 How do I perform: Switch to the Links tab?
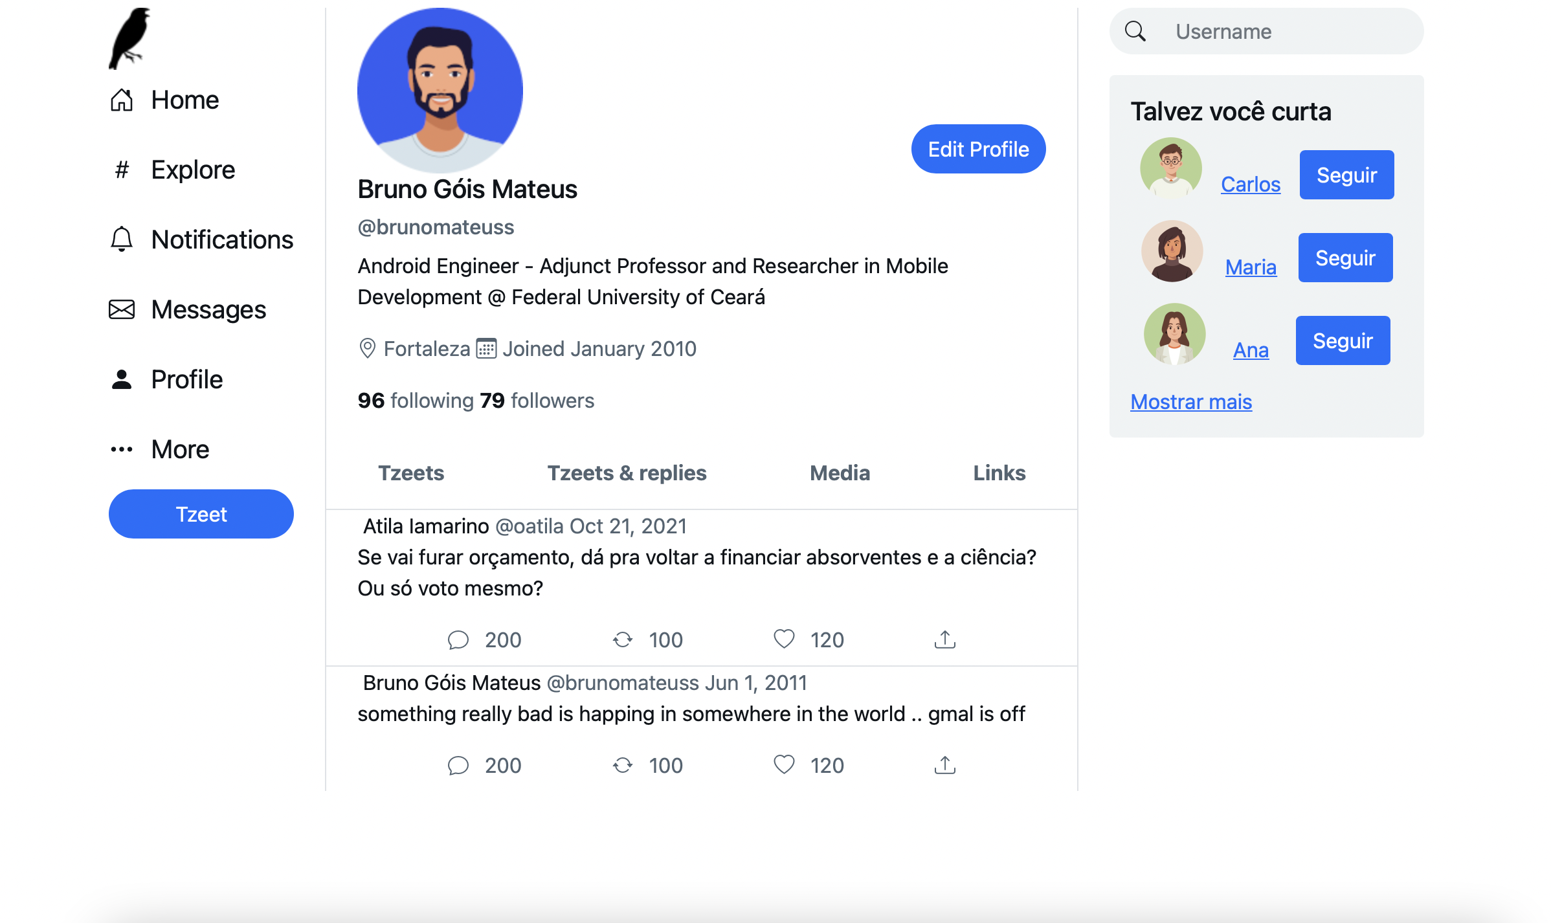(x=998, y=473)
